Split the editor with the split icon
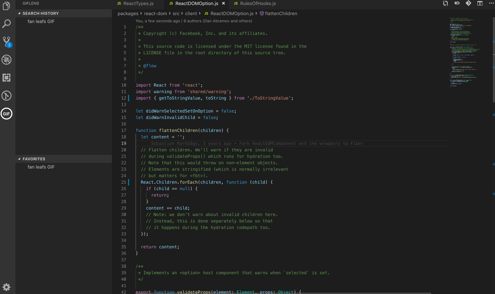This screenshot has height=294, width=495. click(480, 3)
